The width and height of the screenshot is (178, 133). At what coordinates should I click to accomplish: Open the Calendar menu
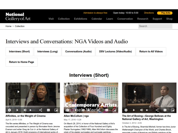[97, 19]
